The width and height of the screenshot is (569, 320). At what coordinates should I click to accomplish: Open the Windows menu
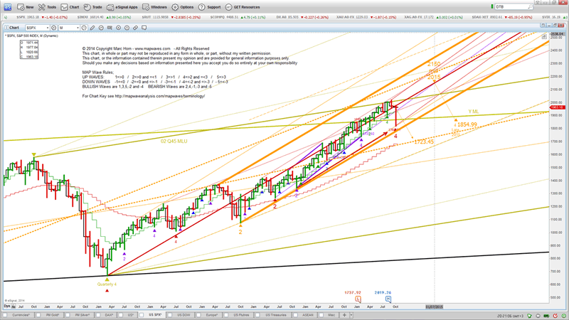[x=154, y=7]
